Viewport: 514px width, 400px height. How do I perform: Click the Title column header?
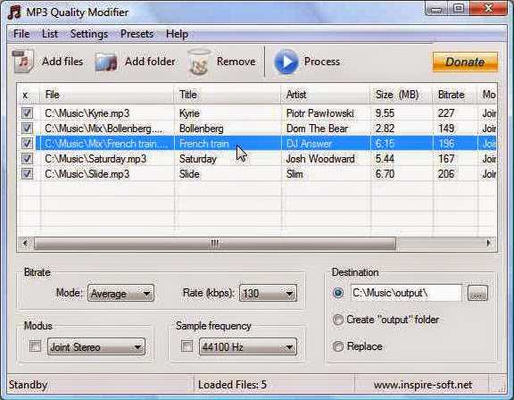tap(228, 95)
